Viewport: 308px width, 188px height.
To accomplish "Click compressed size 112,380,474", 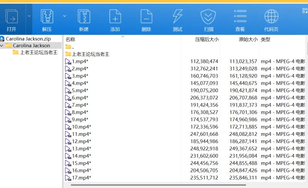I will [x=204, y=61].
